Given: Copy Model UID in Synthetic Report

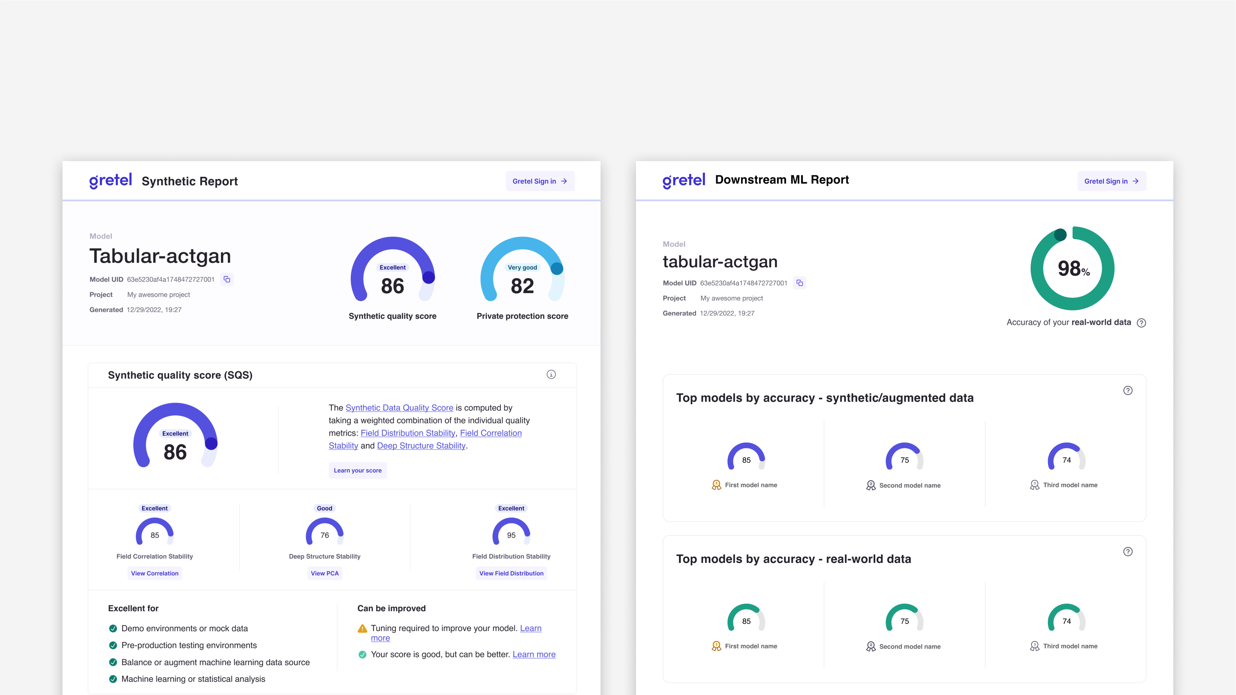Looking at the screenshot, I should tap(227, 279).
